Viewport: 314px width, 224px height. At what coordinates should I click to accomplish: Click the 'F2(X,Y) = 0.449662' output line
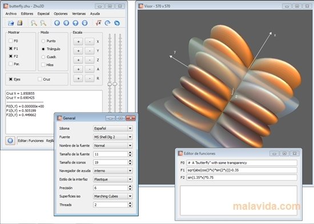click(21, 115)
